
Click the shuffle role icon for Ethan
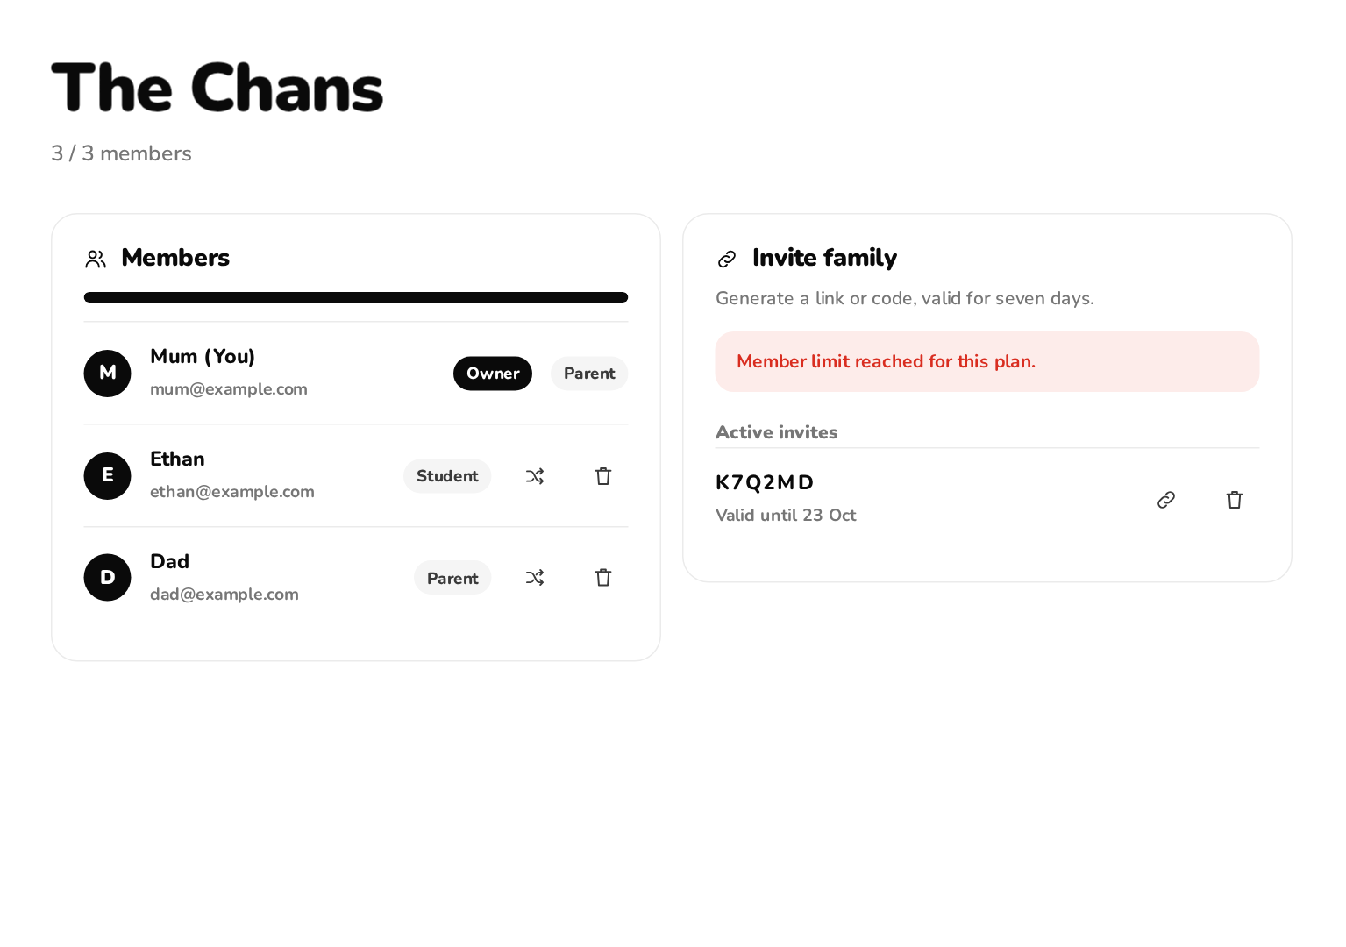(x=535, y=476)
